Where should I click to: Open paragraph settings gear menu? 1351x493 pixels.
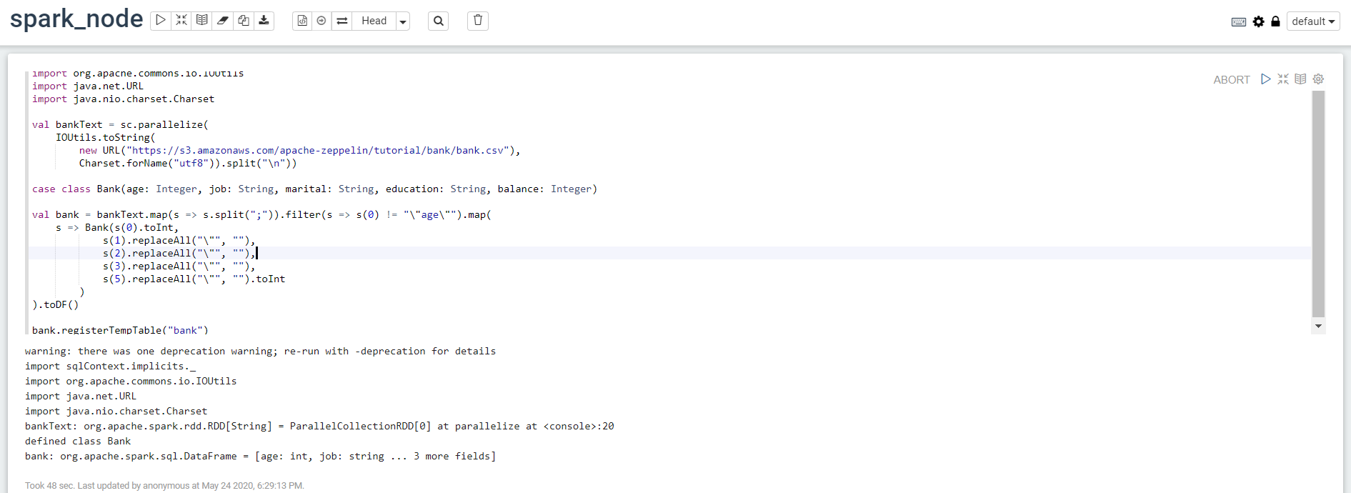click(x=1319, y=79)
